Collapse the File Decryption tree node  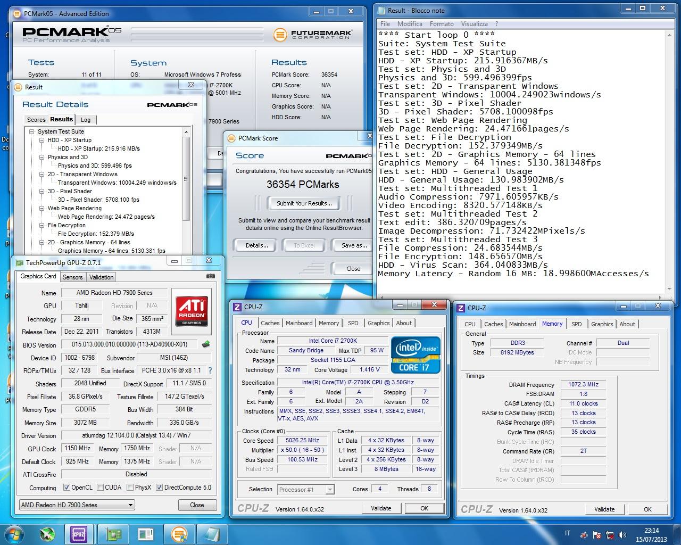[x=42, y=225]
